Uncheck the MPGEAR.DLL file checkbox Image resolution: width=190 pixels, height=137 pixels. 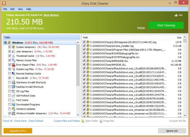[x=84, y=65]
